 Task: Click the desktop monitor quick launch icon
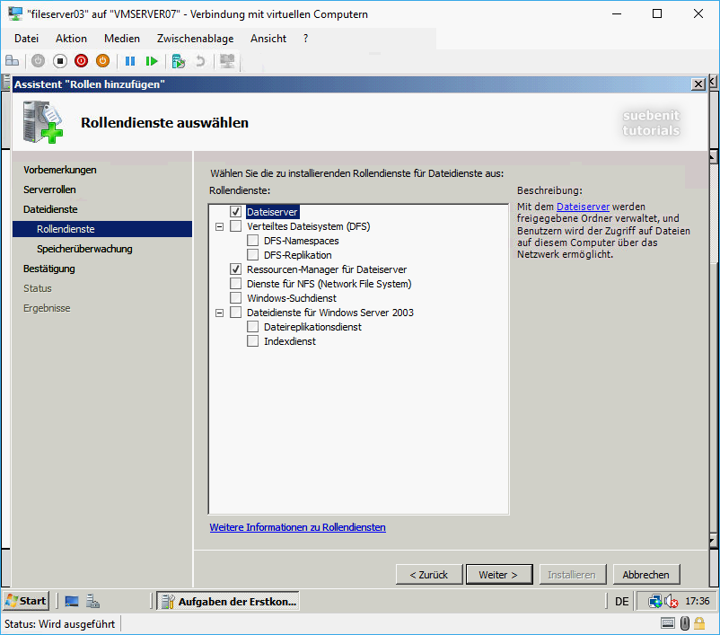pos(72,601)
